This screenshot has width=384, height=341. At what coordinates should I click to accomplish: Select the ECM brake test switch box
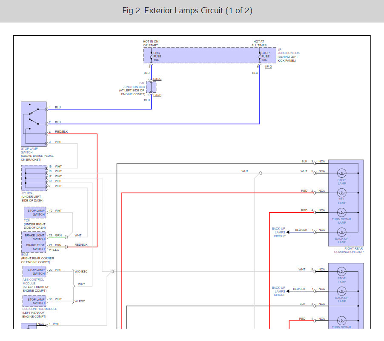tap(34, 247)
